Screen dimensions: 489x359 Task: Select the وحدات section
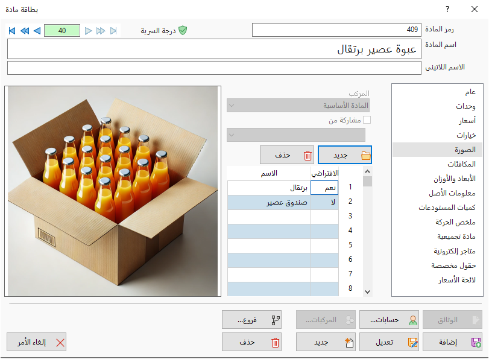438,106
